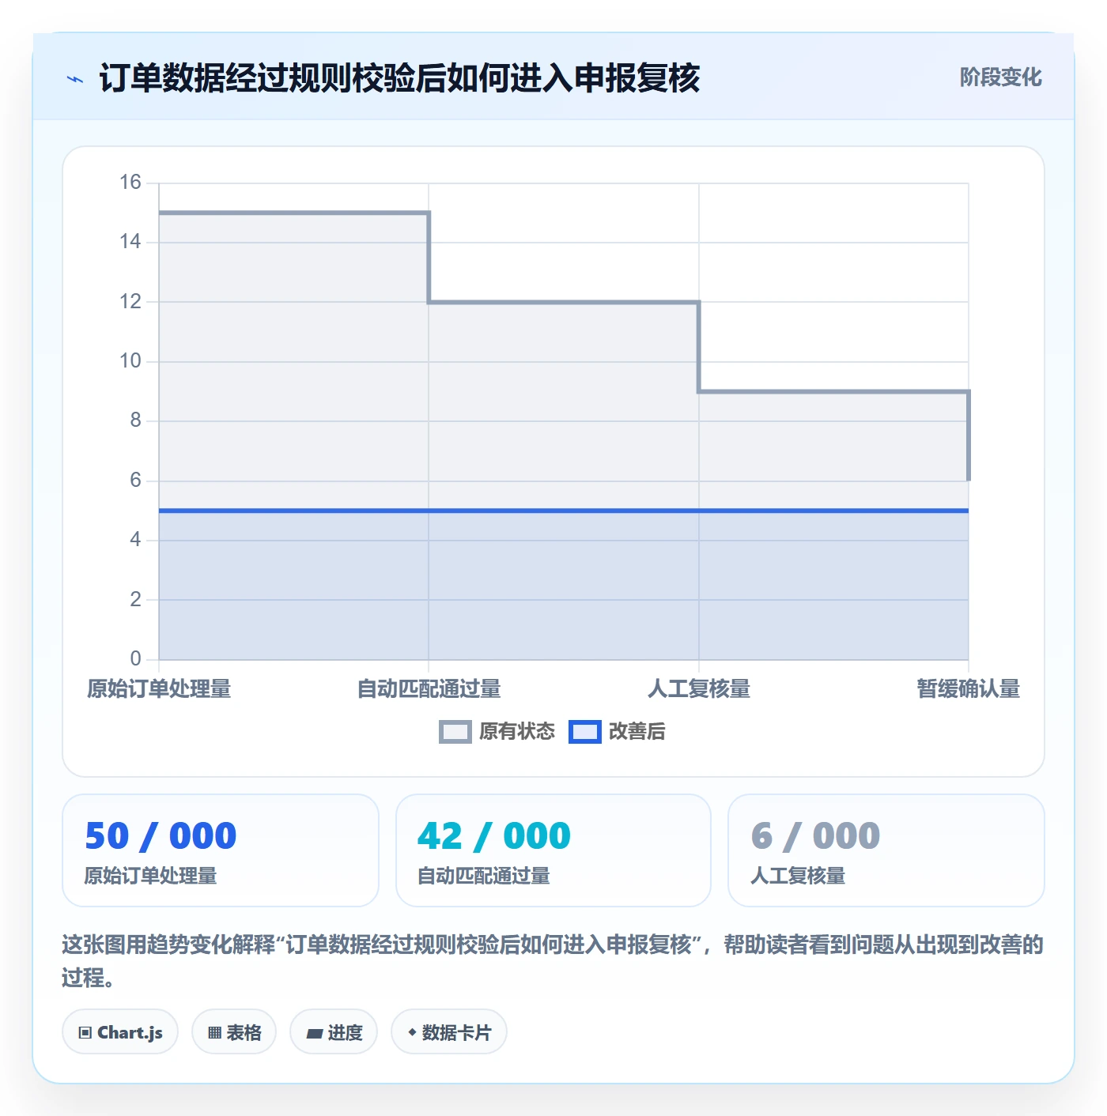Viewport: 1107px width, 1116px height.
Task: Click the 6 / 000 value
Action: tap(815, 836)
